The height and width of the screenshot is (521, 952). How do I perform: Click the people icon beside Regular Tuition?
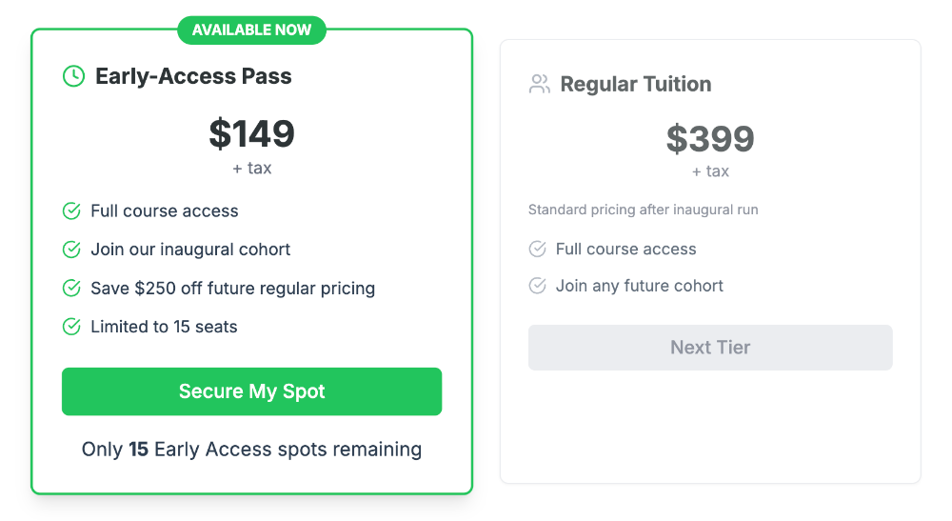pos(540,84)
